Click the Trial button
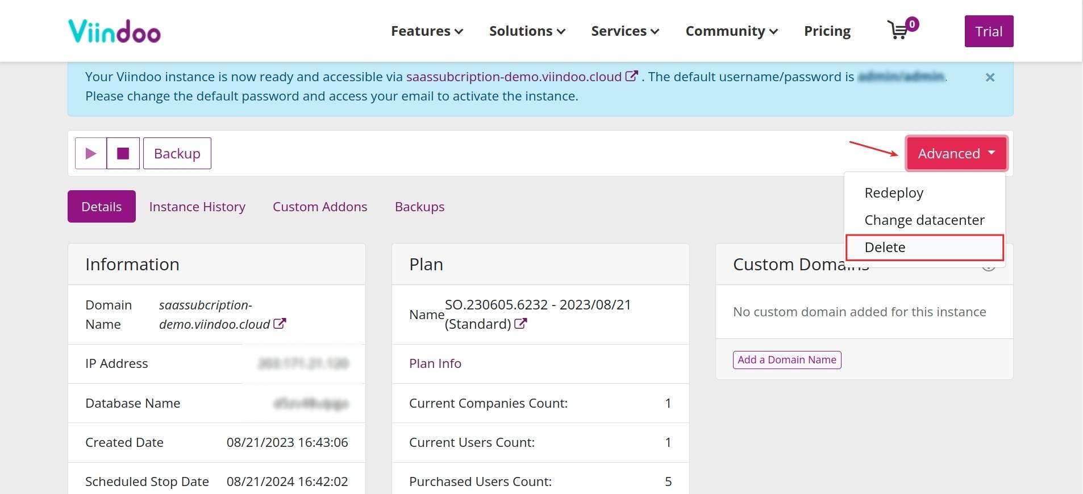 [x=989, y=31]
